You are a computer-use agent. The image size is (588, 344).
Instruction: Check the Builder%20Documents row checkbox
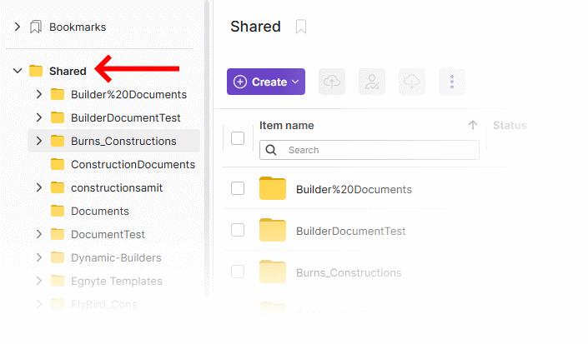(x=238, y=189)
